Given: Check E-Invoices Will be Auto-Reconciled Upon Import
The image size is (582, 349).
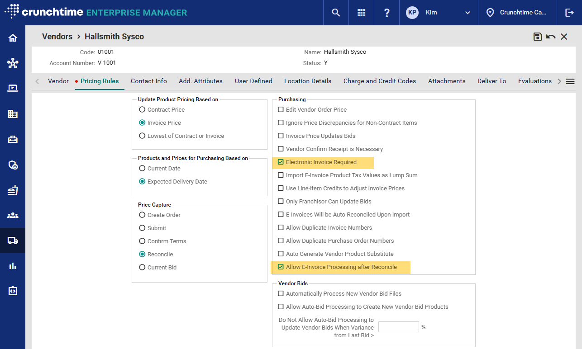Looking at the screenshot, I should click(x=281, y=214).
